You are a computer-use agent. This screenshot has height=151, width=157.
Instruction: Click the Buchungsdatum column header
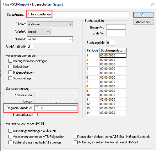[113, 50]
